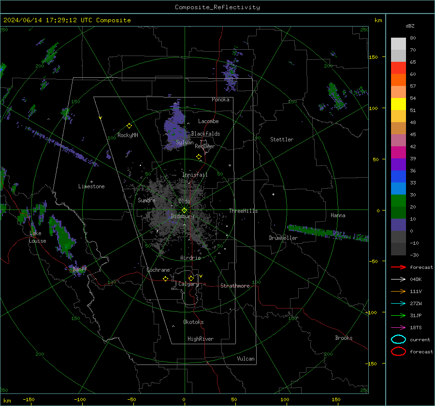Select the orange 111V arrow icon

[x=398, y=291]
